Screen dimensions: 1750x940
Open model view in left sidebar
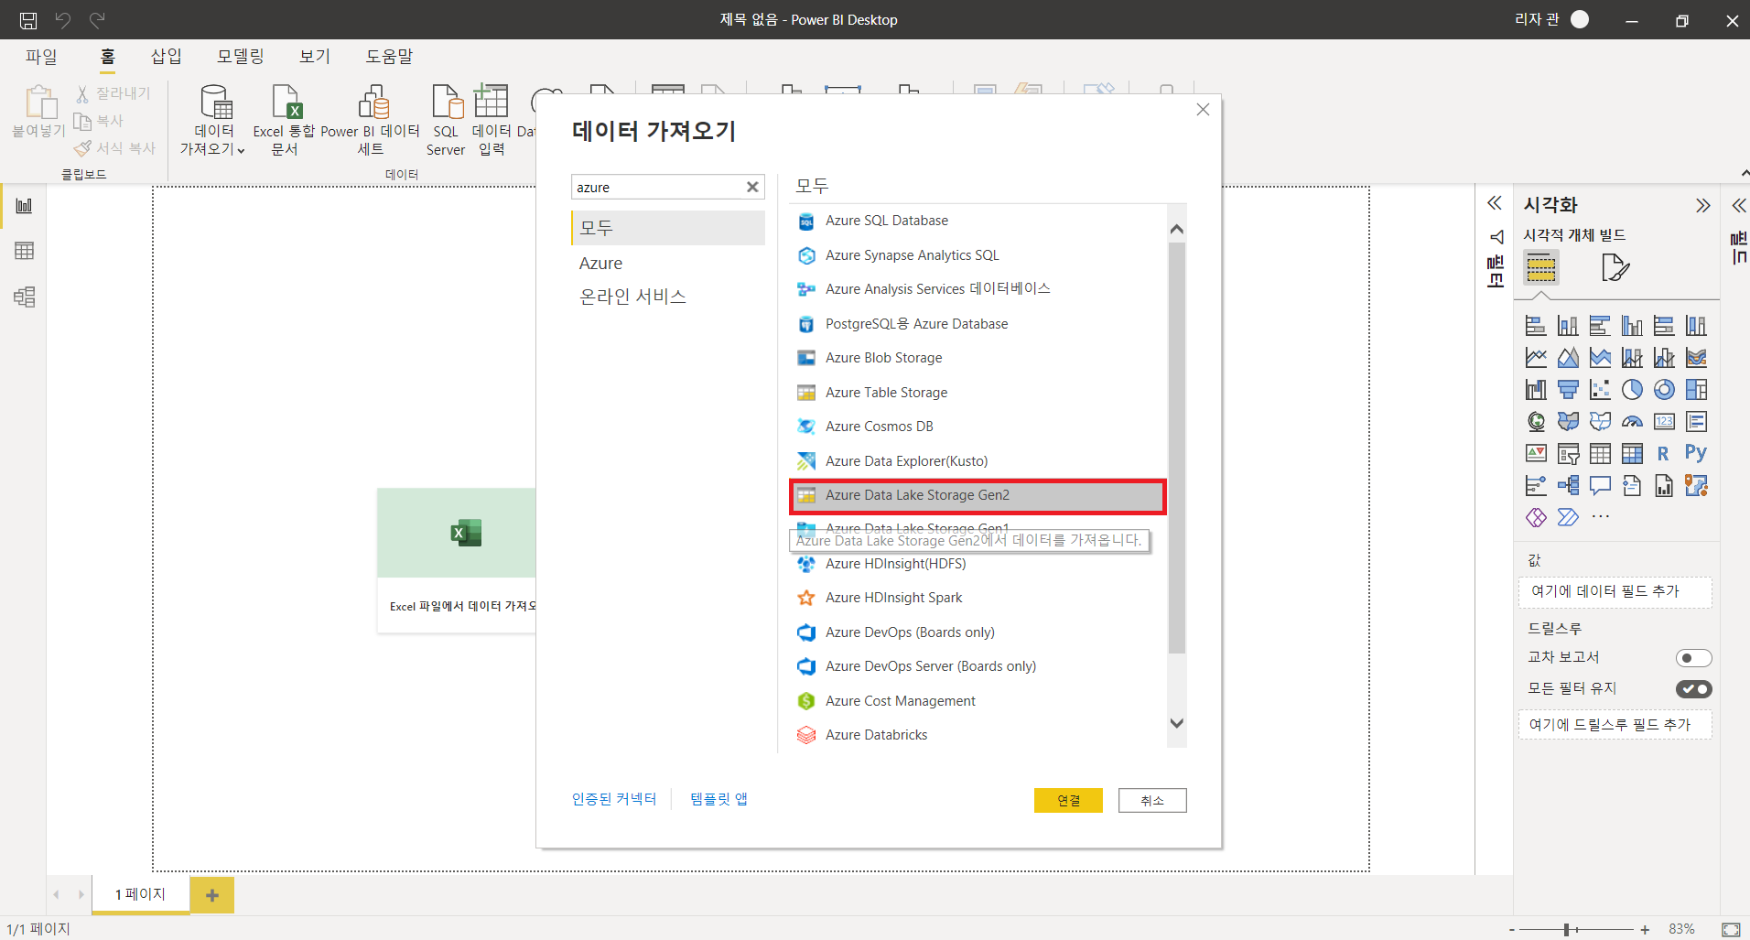(x=24, y=297)
